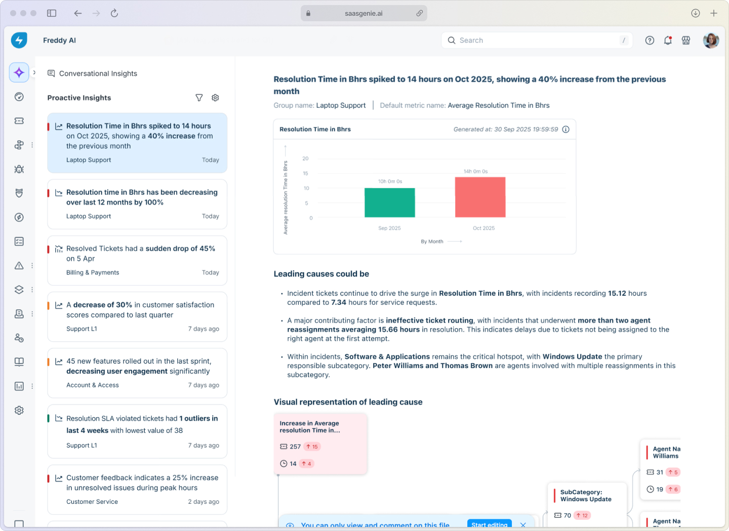Open the Freddy AI insights sparkle icon

click(19, 72)
